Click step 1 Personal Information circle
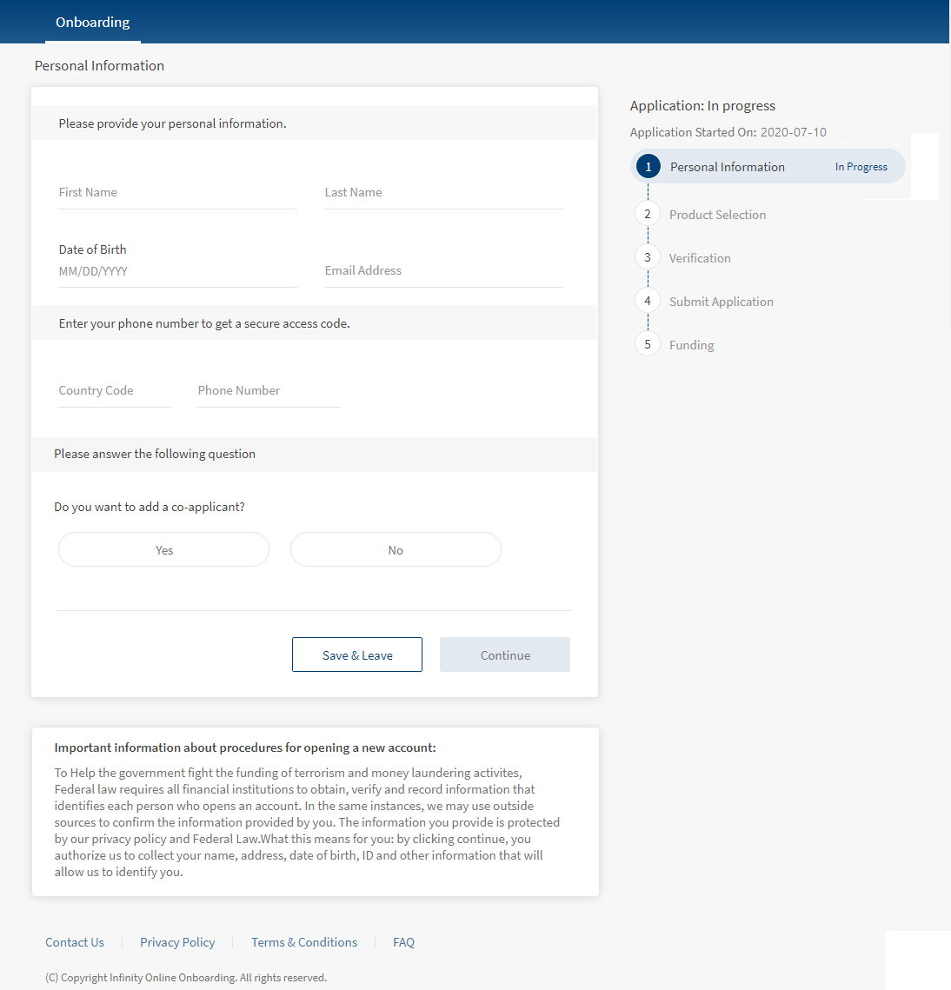Viewport: 951px width, 990px height. pos(648,167)
